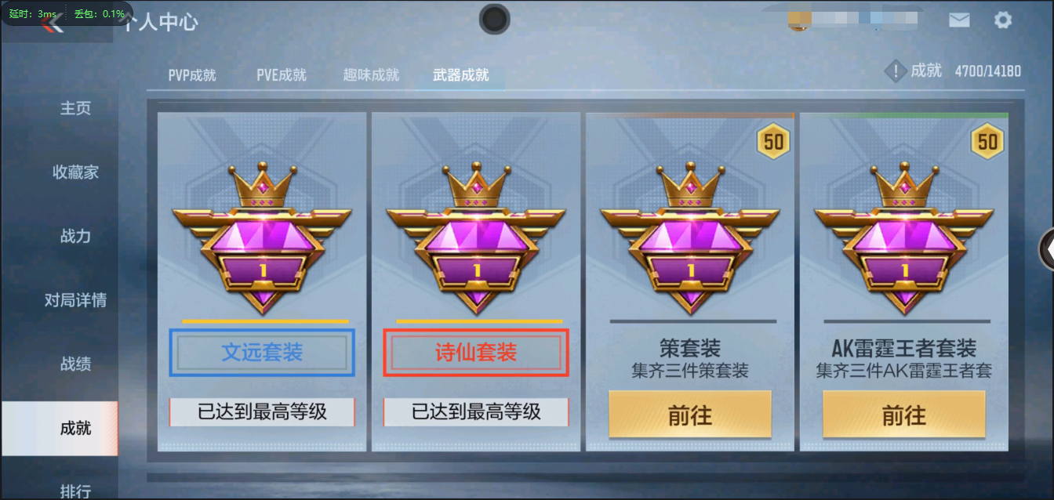Open 主页 in the left sidebar
The height and width of the screenshot is (500, 1054).
click(x=75, y=108)
